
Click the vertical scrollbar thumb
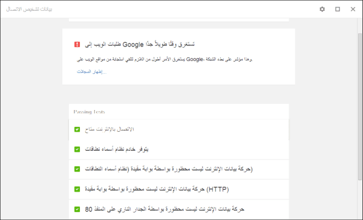(x=360, y=106)
